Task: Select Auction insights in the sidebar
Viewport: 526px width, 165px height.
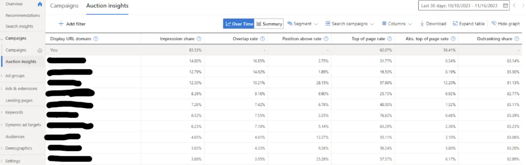Action: click(21, 62)
